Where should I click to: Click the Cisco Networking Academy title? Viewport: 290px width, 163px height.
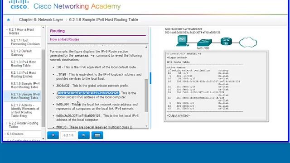click(x=77, y=6)
